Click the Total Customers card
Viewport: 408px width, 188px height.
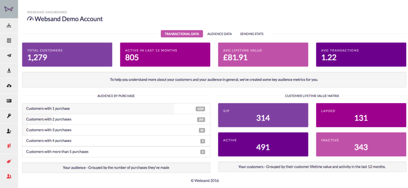click(x=67, y=55)
